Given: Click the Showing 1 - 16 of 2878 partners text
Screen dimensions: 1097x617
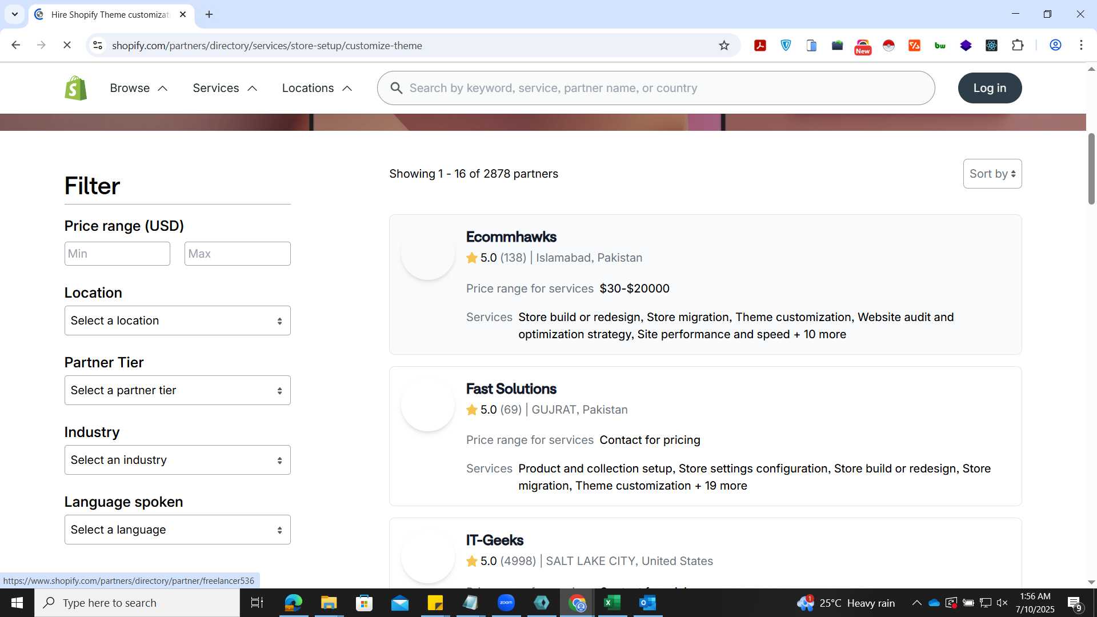Looking at the screenshot, I should (x=474, y=174).
